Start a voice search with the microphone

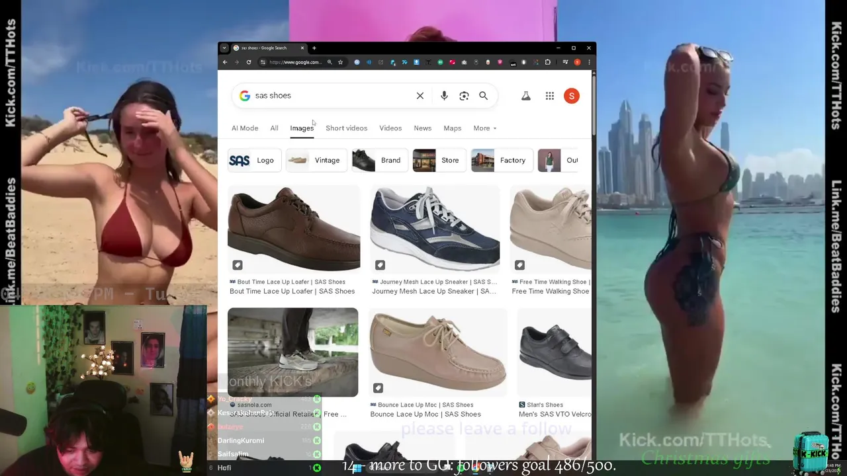(444, 96)
